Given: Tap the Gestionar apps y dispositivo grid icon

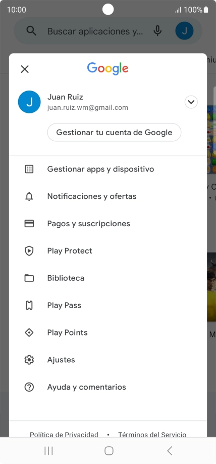Looking at the screenshot, I should point(29,170).
